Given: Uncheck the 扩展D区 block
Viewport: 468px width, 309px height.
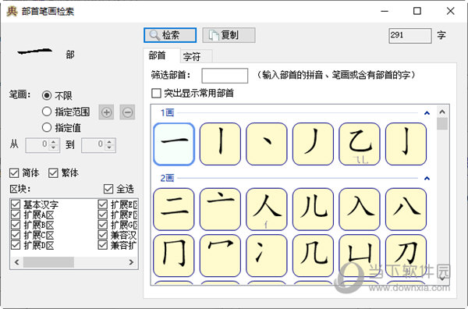Looking at the screenshot, I should pos(16,245).
